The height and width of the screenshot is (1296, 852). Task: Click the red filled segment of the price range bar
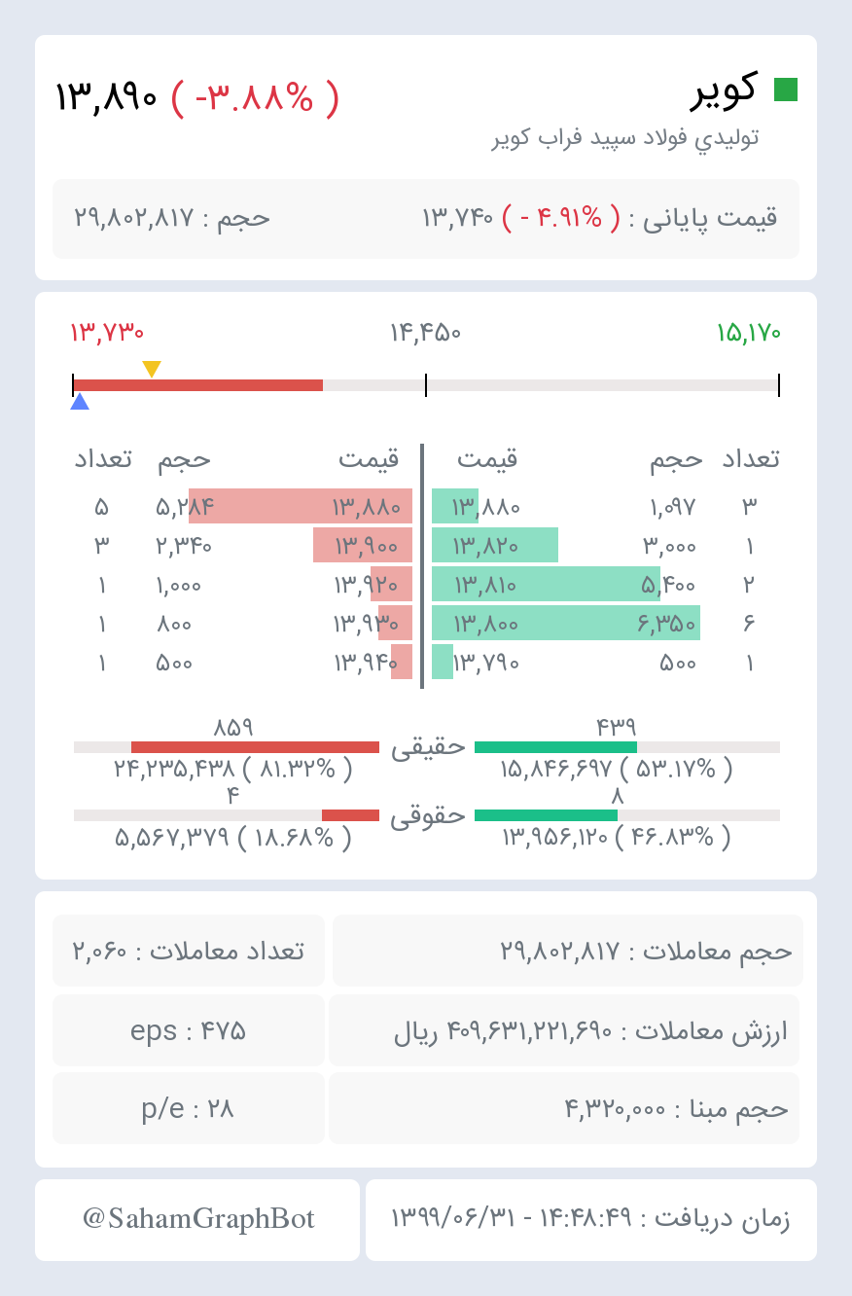coord(198,385)
